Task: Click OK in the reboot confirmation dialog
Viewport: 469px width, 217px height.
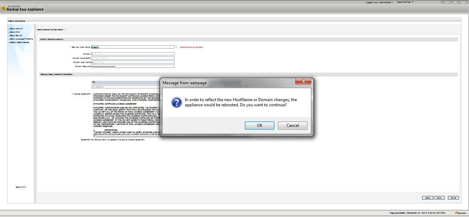Action: click(x=259, y=125)
